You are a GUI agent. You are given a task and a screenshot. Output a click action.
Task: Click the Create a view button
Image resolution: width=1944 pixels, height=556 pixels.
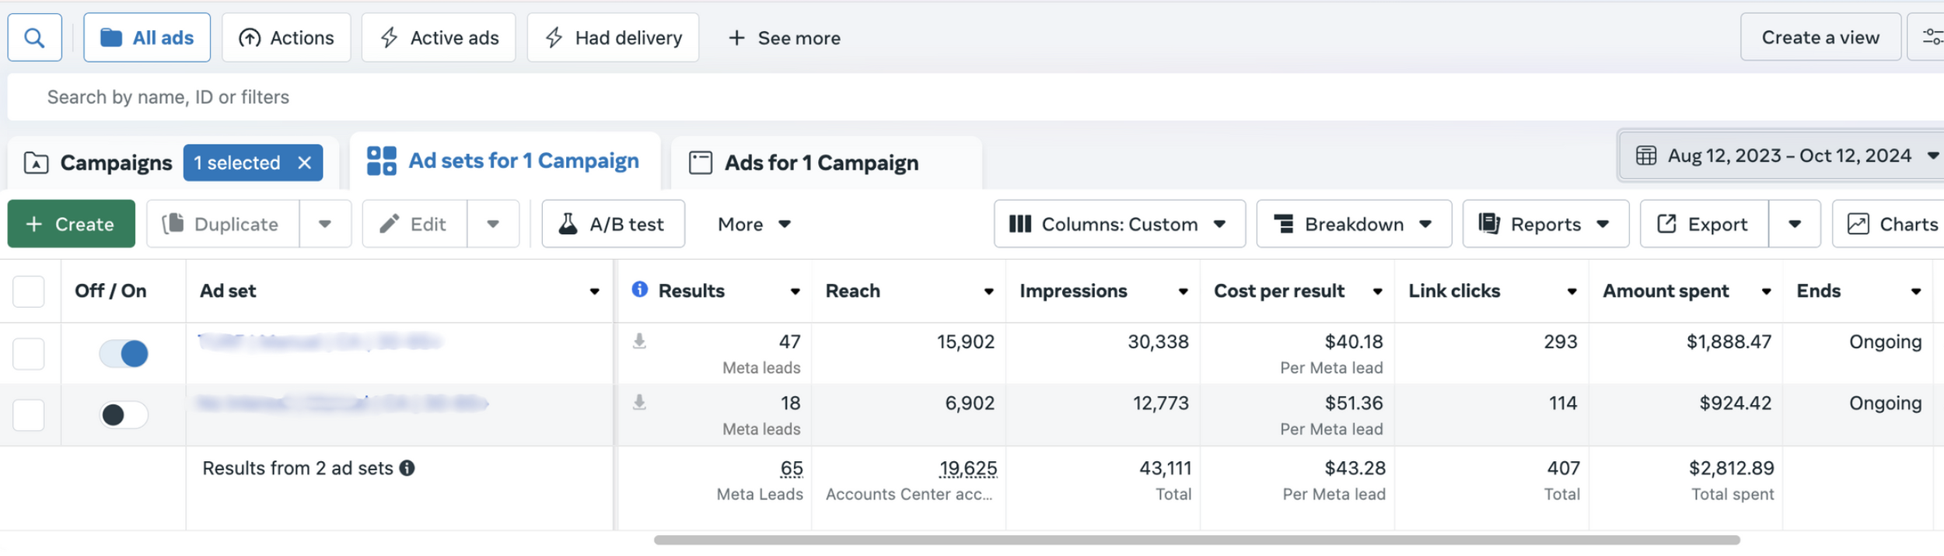click(1820, 37)
